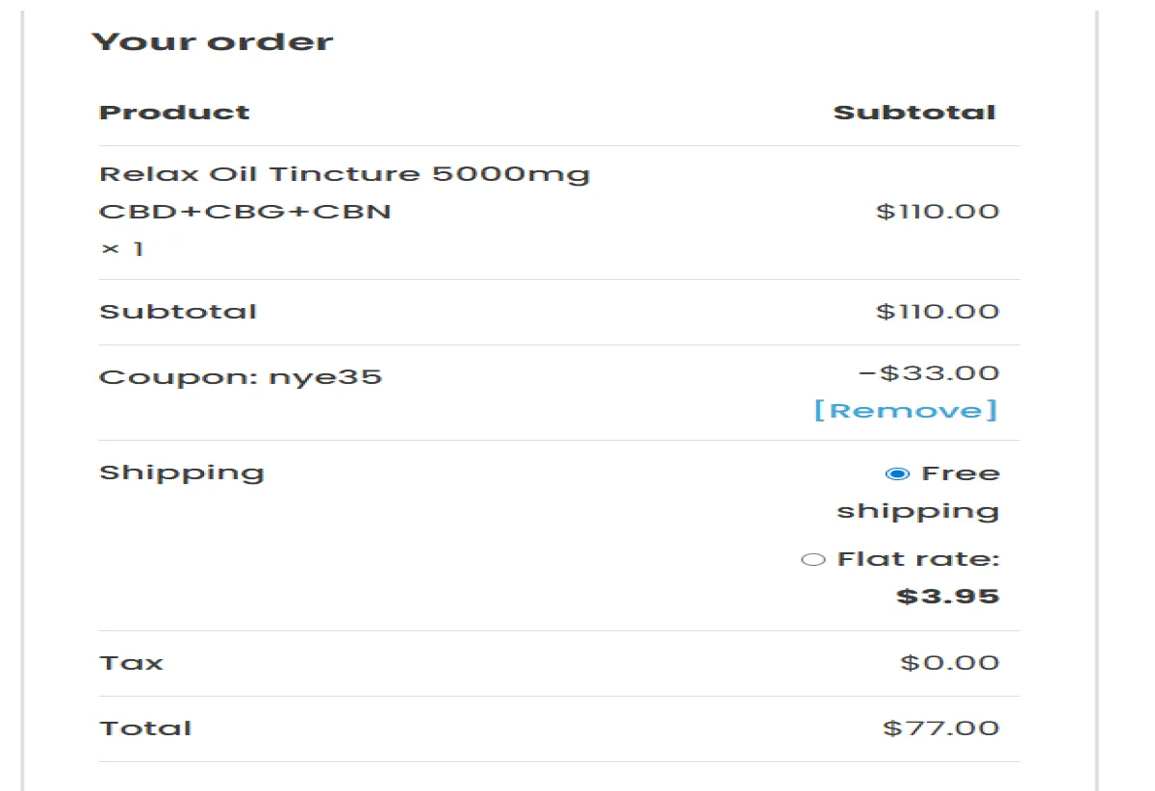Select the Coupon: nye35 label
Screen dimensions: 1155x791
pos(240,376)
